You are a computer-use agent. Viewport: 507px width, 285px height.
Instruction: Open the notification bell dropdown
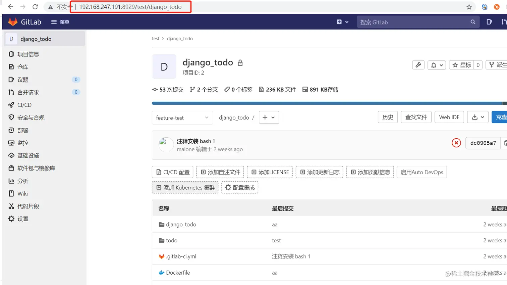437,65
